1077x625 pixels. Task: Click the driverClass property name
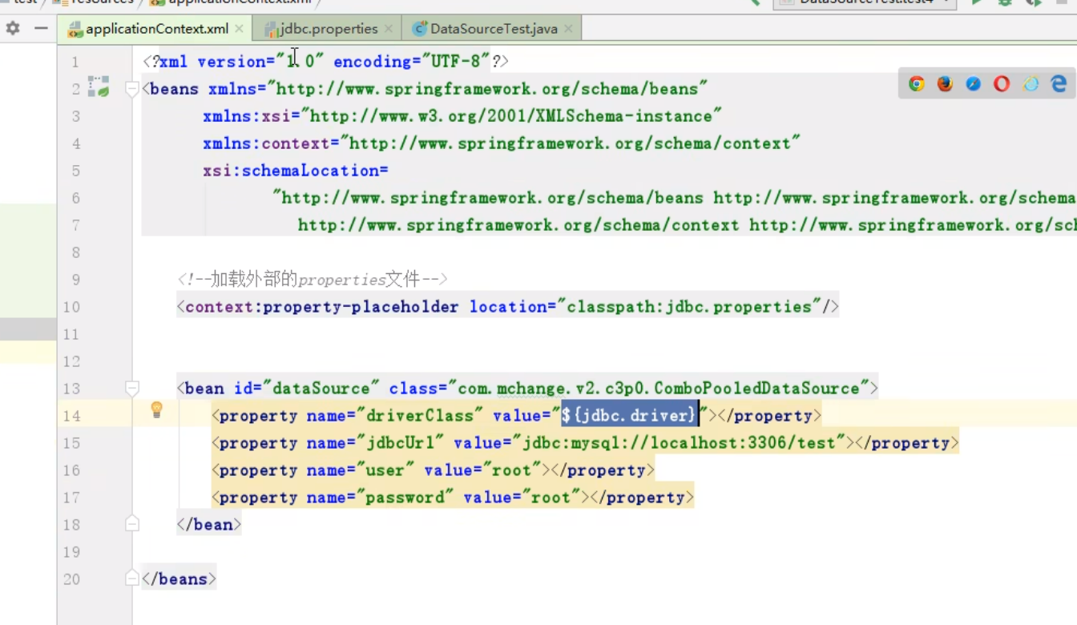click(x=420, y=415)
